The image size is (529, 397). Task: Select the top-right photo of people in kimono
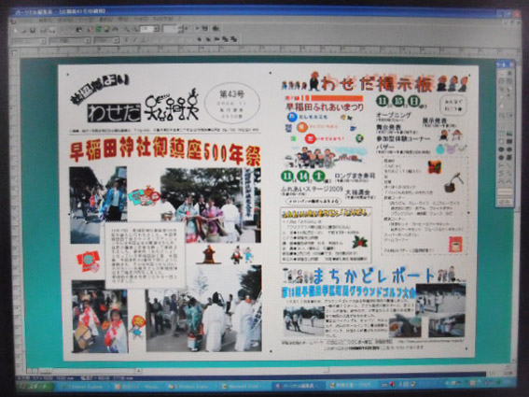coord(210,206)
